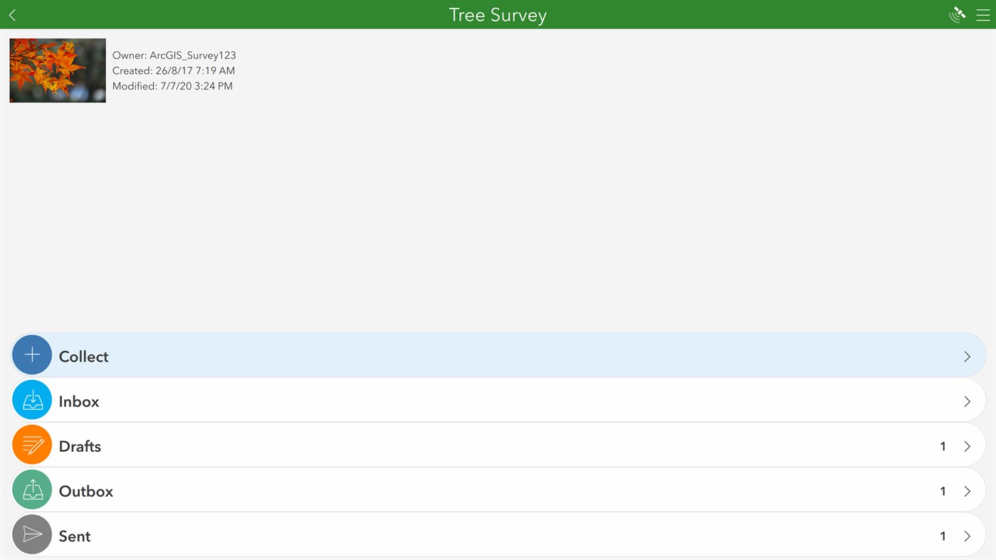Open the GPS satellite status icon
996x560 pixels.
(x=957, y=14)
